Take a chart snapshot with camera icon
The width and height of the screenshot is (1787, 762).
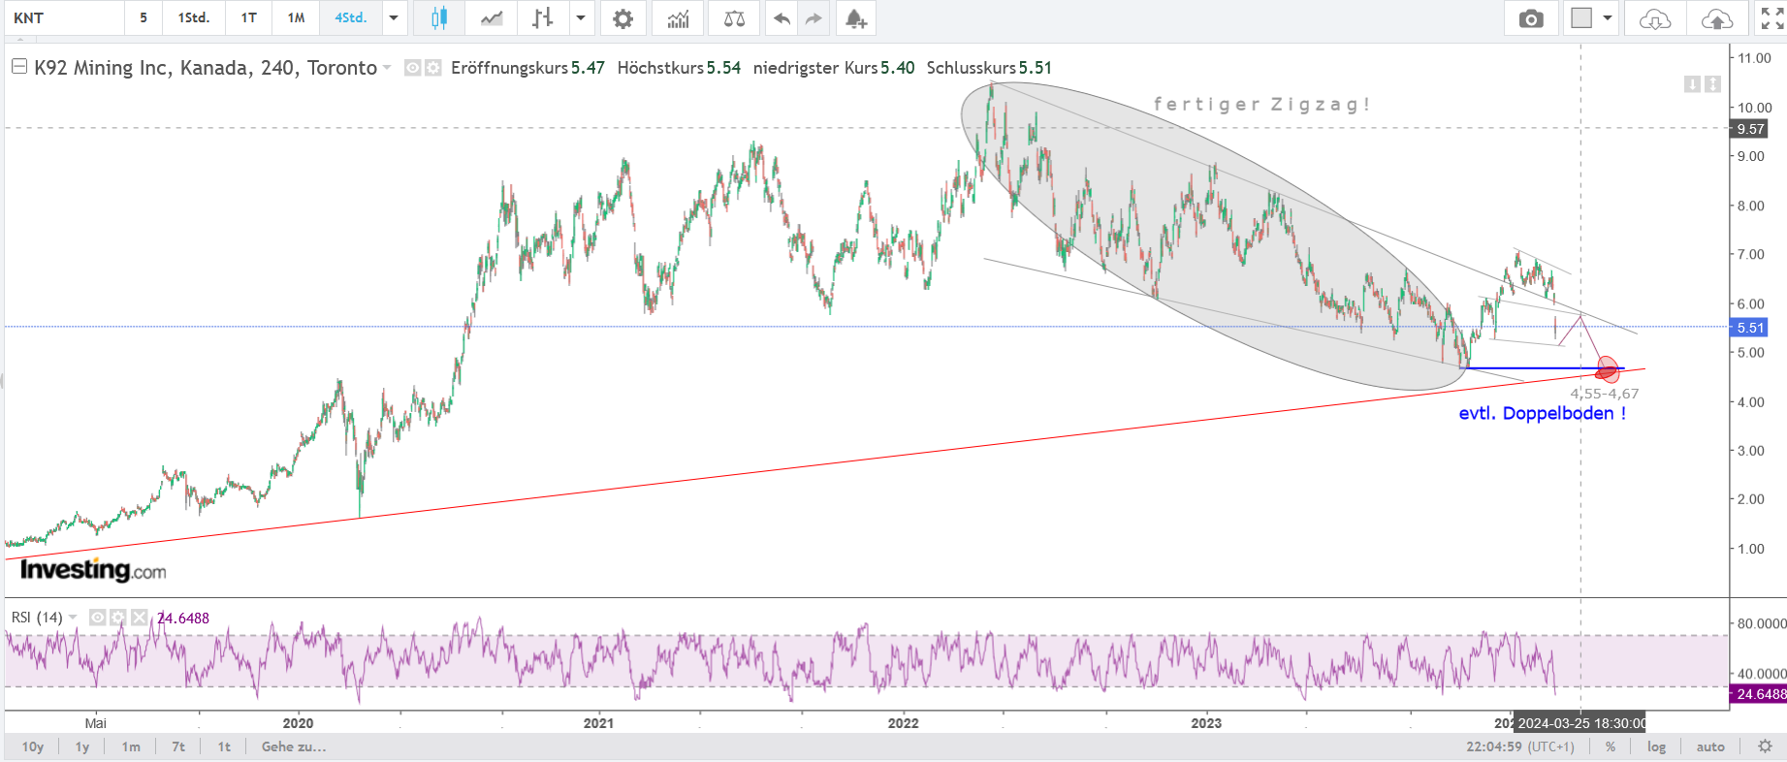[x=1531, y=18]
